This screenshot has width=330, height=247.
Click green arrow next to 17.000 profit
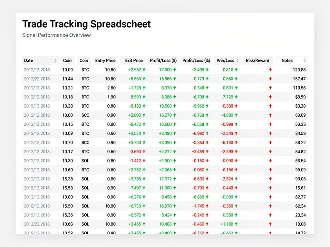pos(175,70)
